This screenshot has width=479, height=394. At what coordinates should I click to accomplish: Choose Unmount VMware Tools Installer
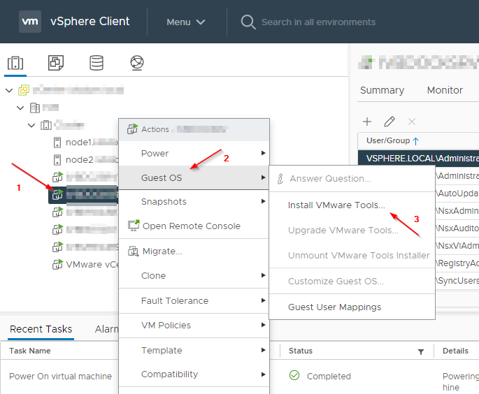[352, 255]
